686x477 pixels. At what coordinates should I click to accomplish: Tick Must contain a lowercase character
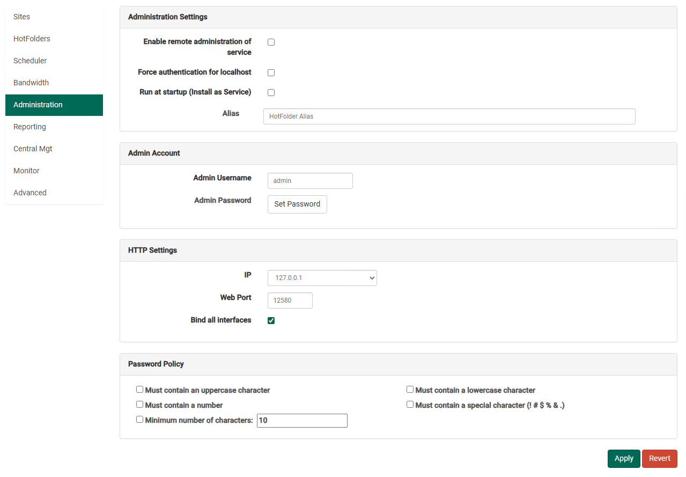point(410,390)
